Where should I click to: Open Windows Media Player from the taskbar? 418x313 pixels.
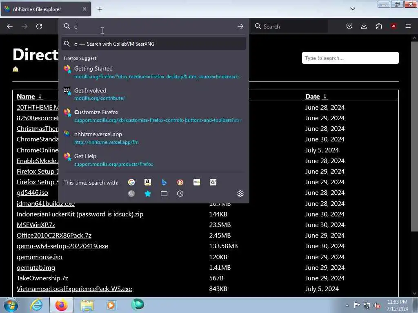111,305
